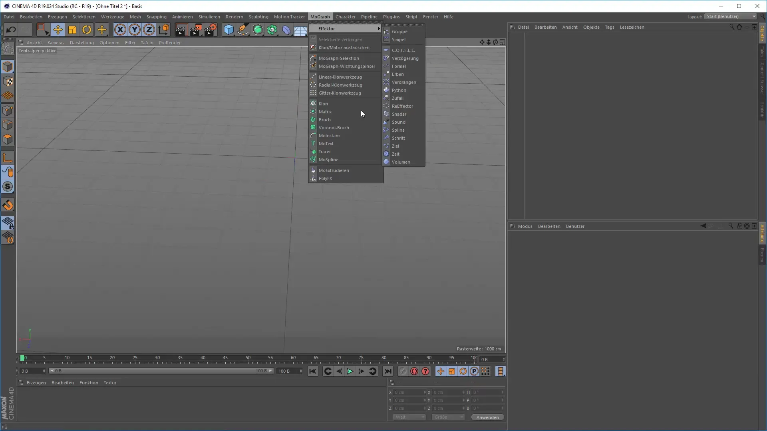Toggle world coordinate system icon
Screen dimensions: 767x431
(164, 30)
